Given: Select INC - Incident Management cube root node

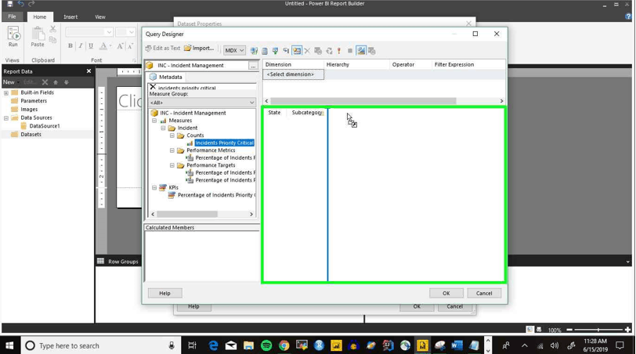Looking at the screenshot, I should pyautogui.click(x=193, y=113).
